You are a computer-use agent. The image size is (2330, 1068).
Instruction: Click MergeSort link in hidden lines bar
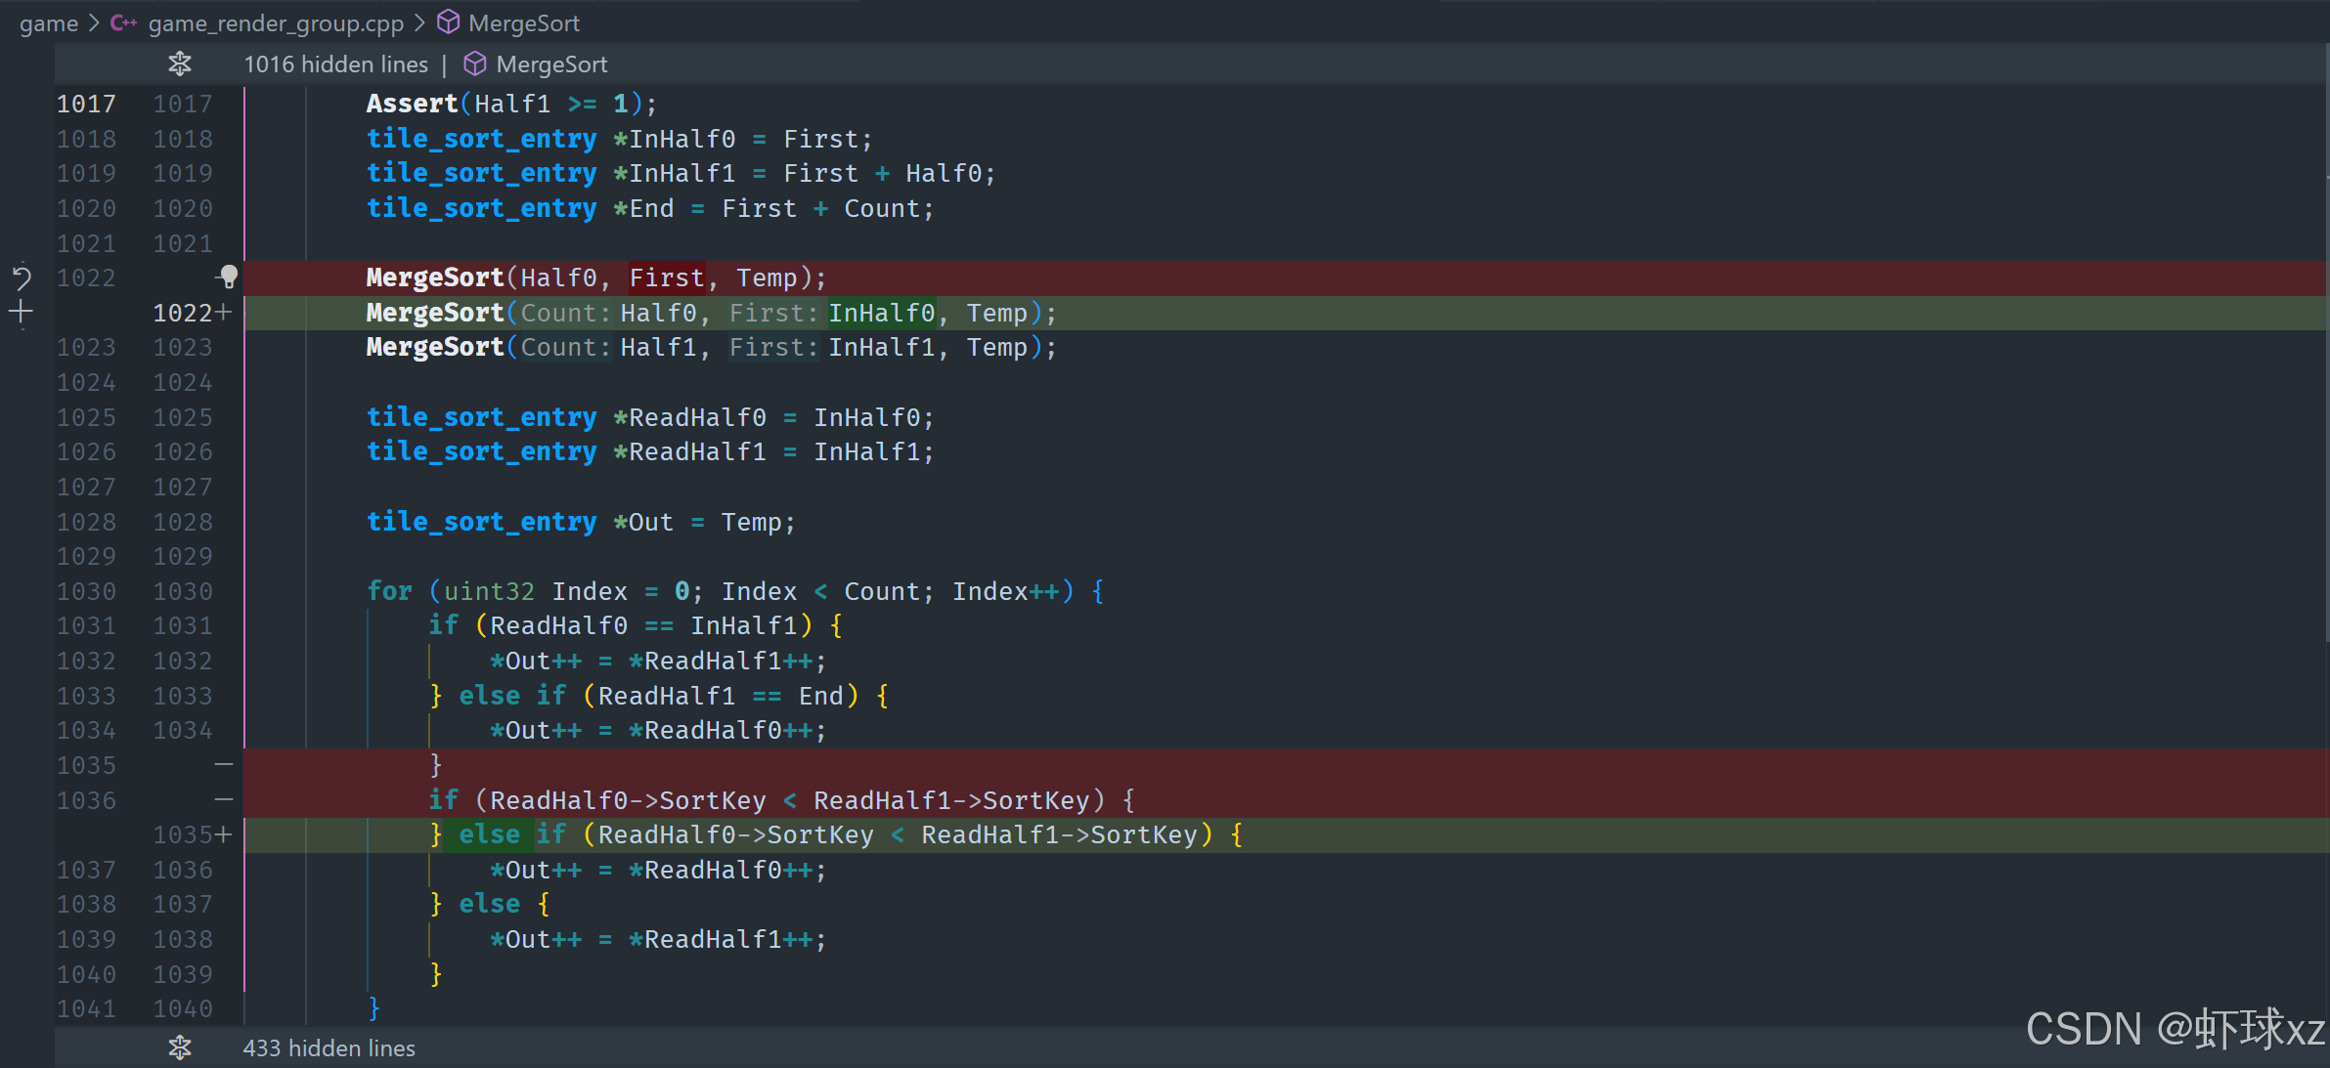click(551, 64)
